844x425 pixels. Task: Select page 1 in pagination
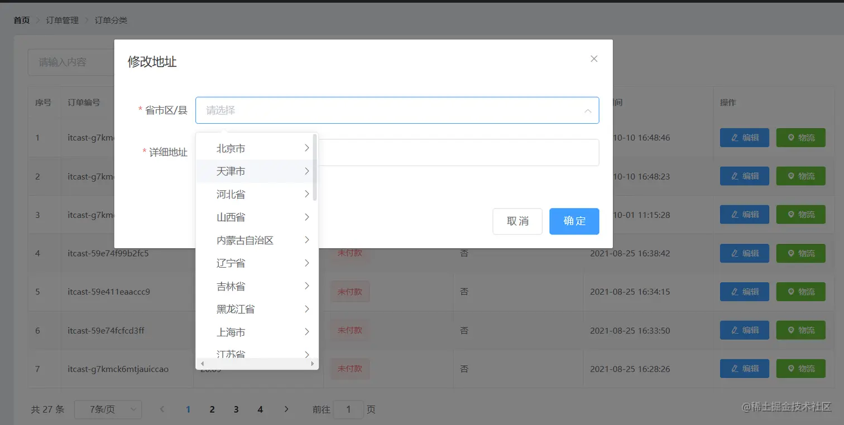click(188, 409)
